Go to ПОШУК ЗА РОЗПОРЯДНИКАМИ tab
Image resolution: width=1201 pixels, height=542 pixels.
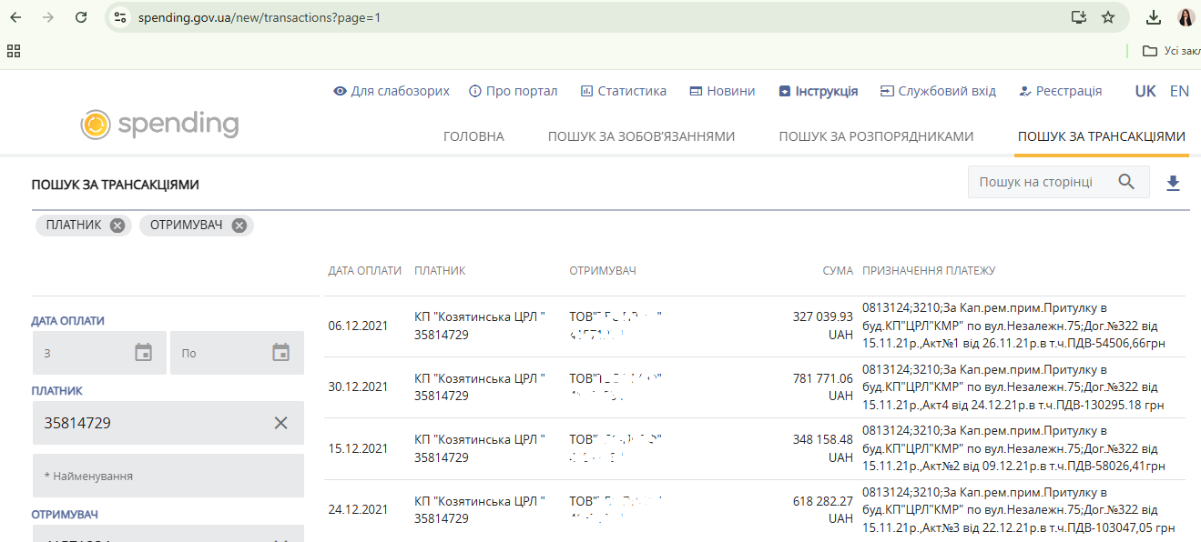tap(876, 136)
